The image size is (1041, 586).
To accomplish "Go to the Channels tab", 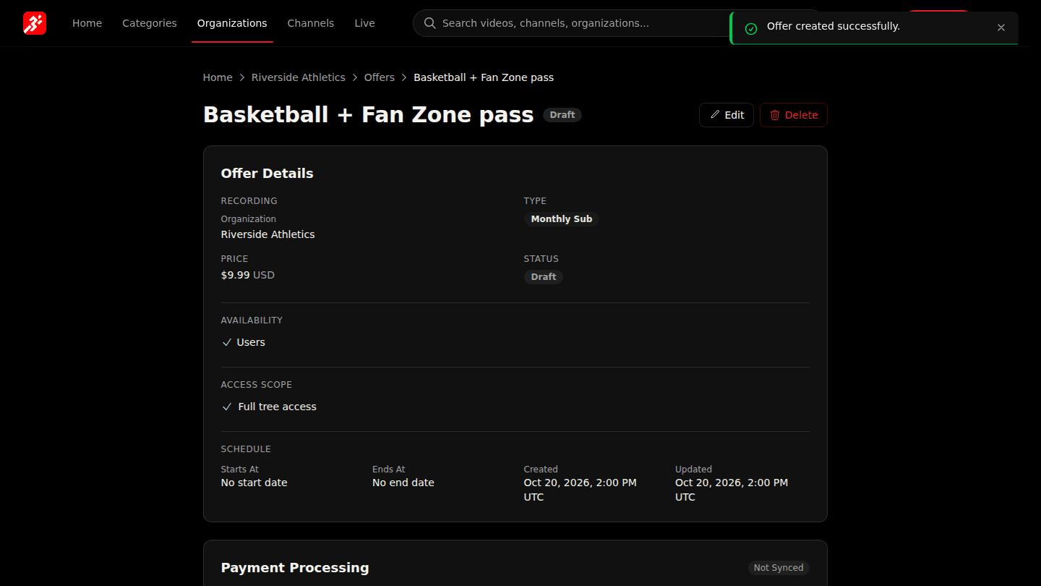I will pos(311,23).
